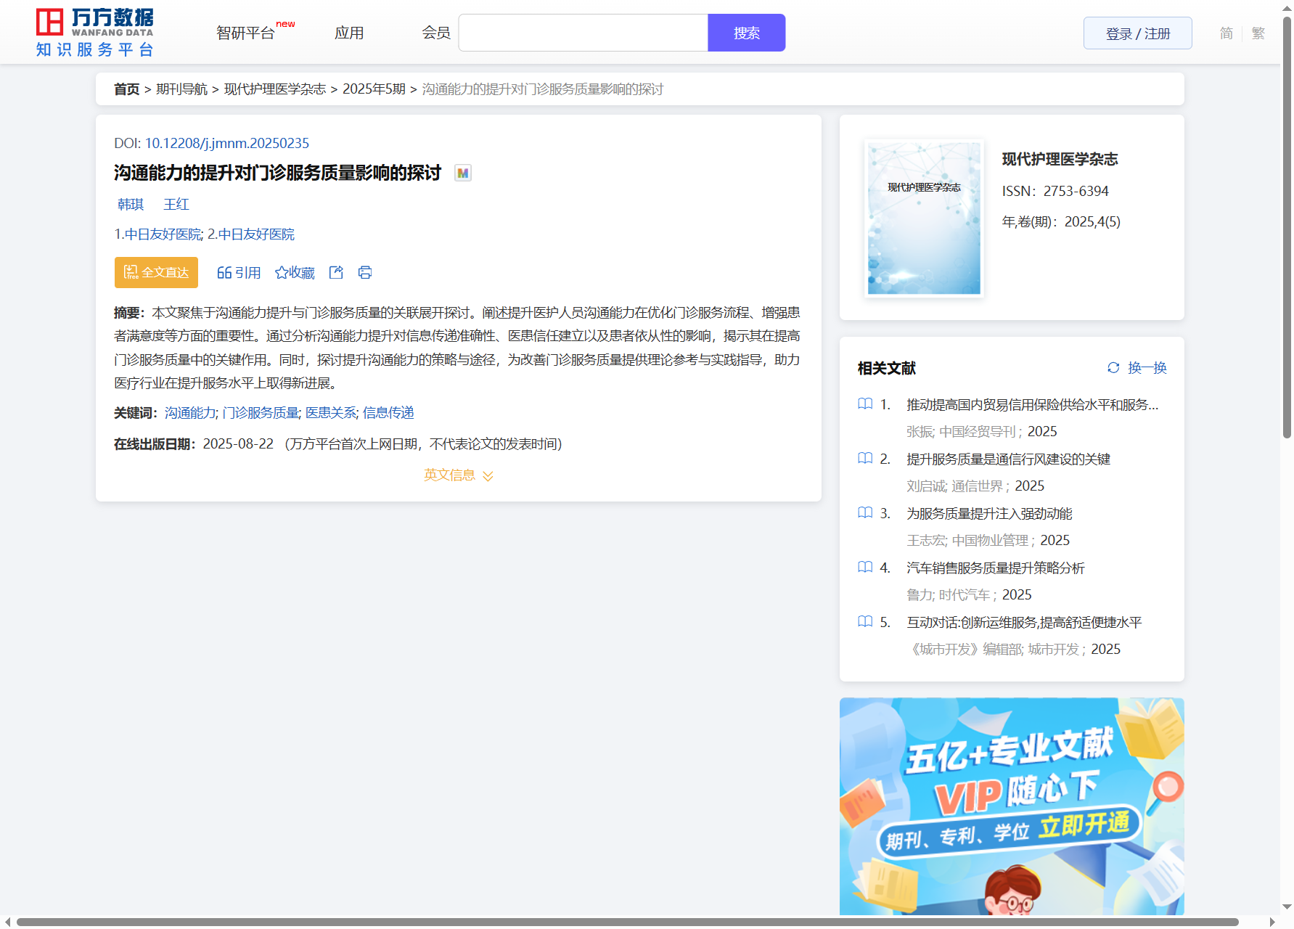The height and width of the screenshot is (929, 1294).
Task: Click book icon of first related article
Action: [865, 404]
